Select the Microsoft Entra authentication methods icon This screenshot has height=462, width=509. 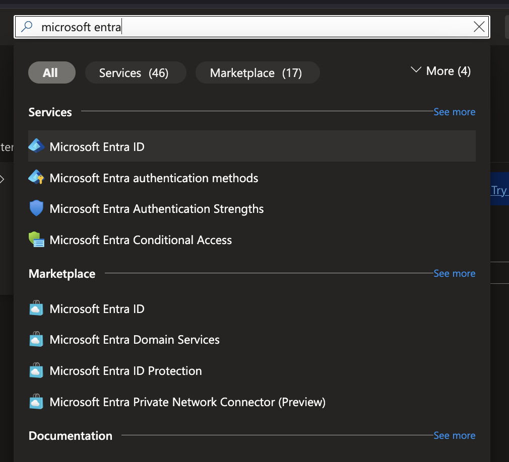36,178
